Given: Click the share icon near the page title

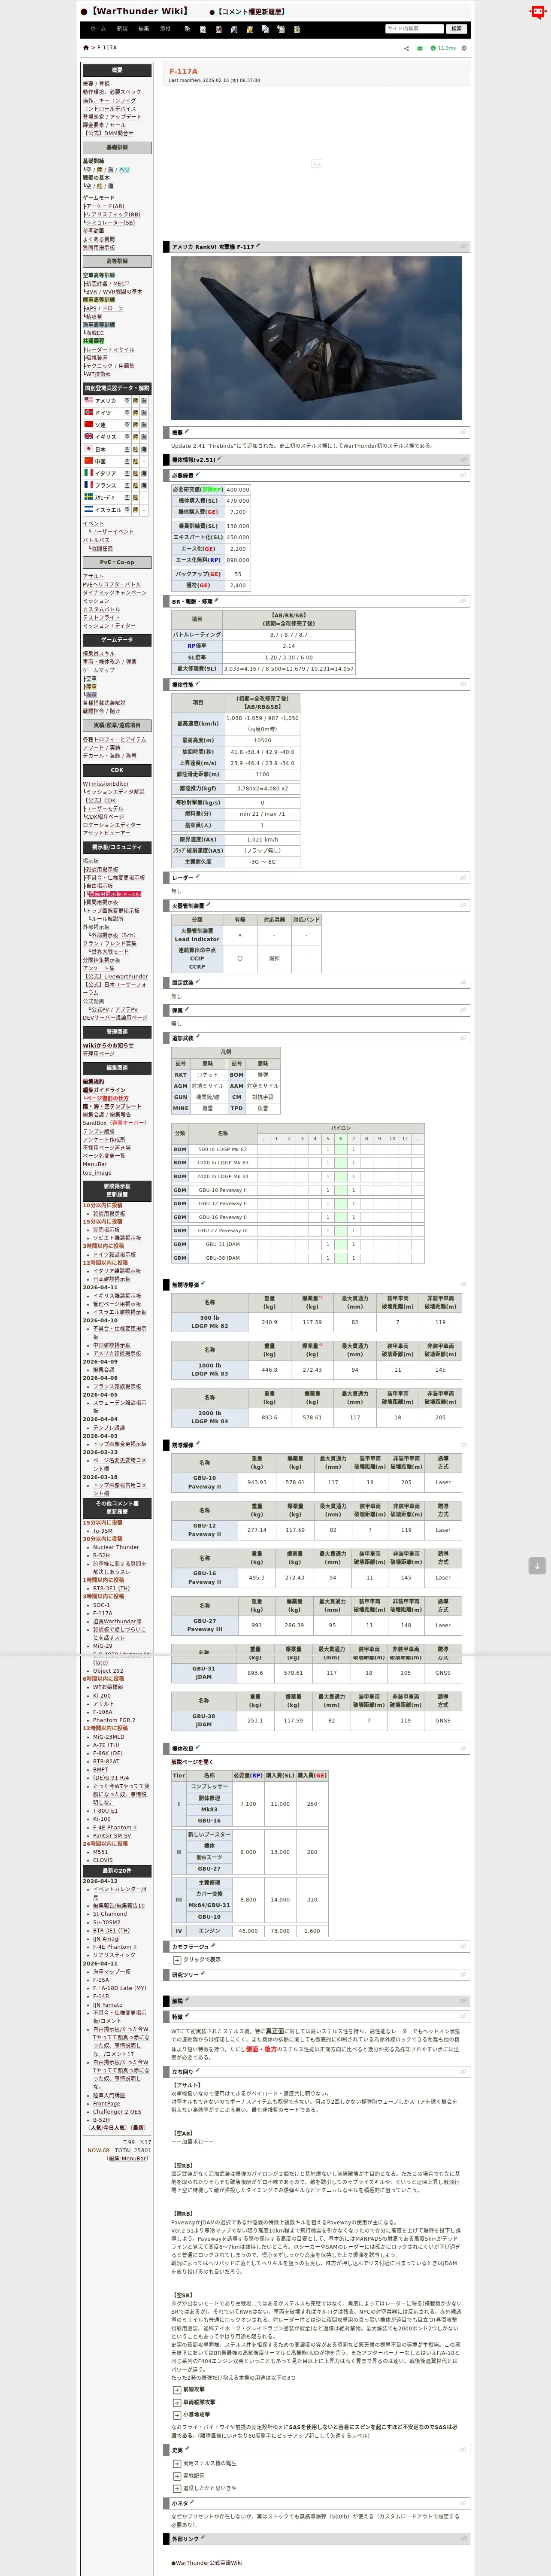Looking at the screenshot, I should pyautogui.click(x=406, y=48).
